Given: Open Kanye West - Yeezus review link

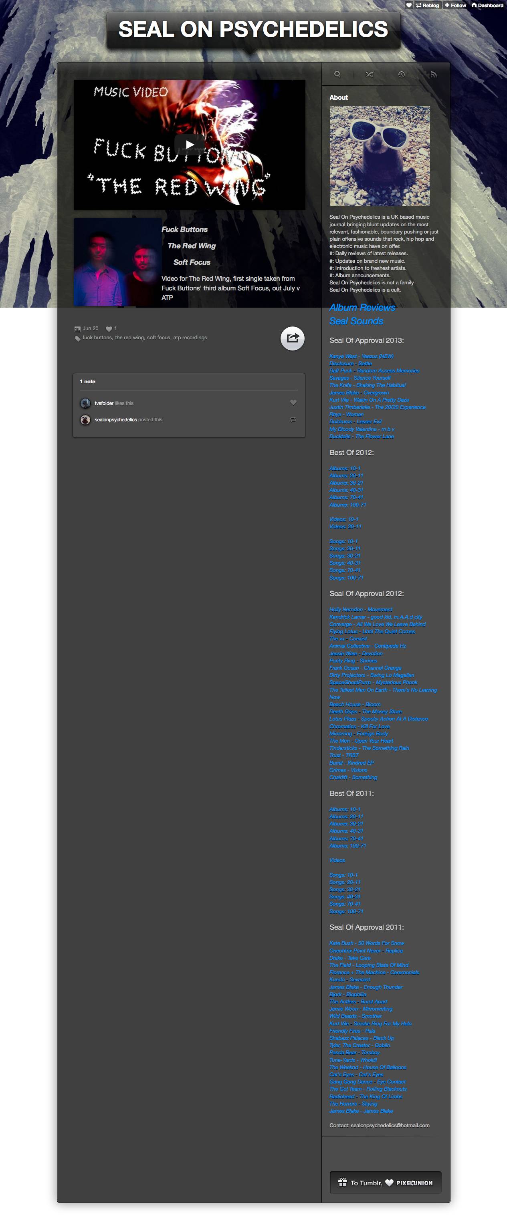Looking at the screenshot, I should point(361,356).
